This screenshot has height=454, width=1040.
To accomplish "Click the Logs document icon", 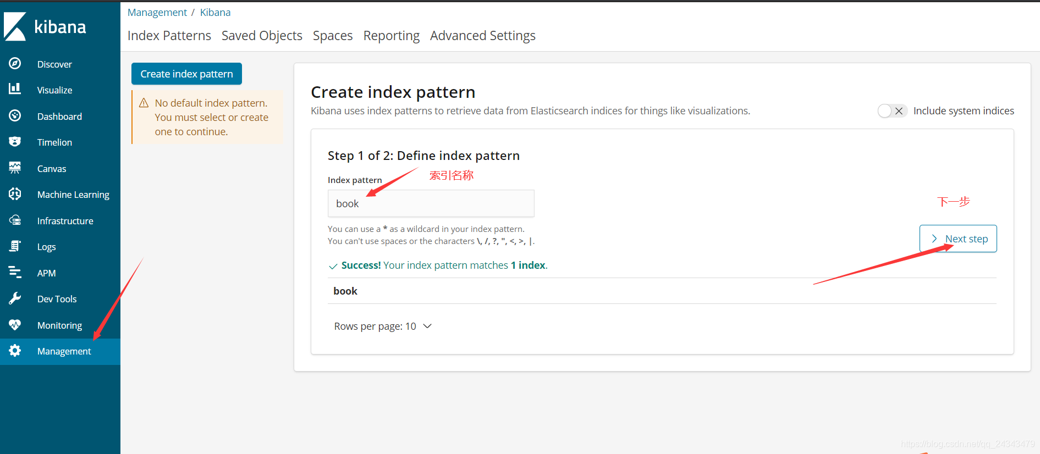I will 15,246.
